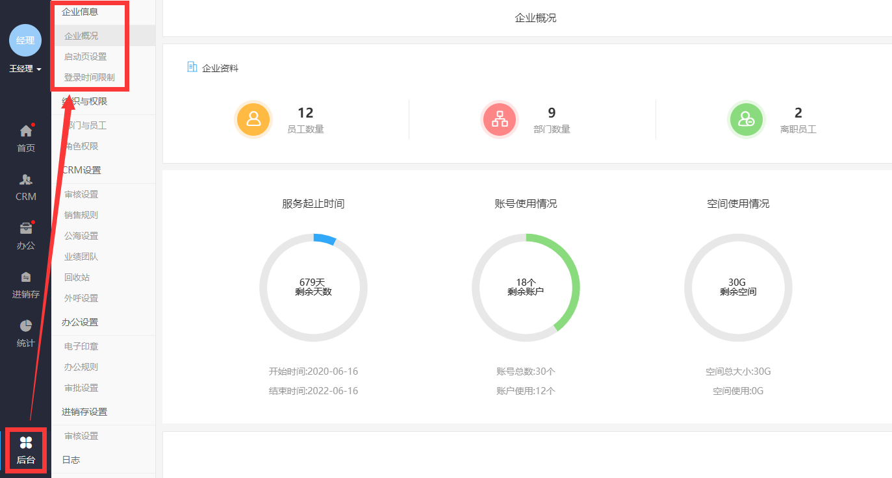Open the 办公 briefcase icon
The height and width of the screenshot is (478, 892).
[25, 229]
